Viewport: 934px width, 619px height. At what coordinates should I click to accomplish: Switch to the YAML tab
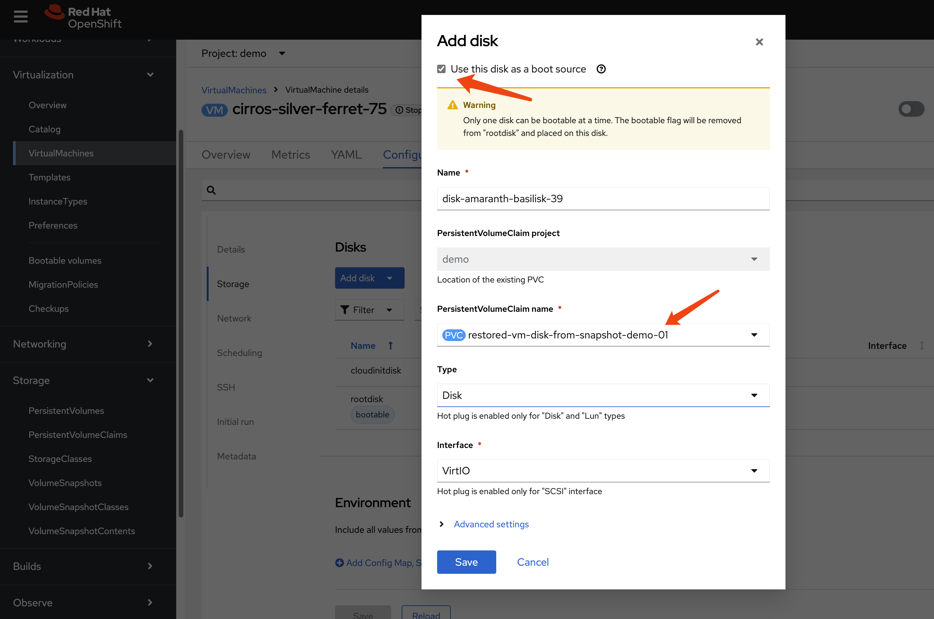[346, 155]
